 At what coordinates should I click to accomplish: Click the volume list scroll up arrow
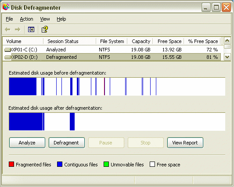click(227, 40)
